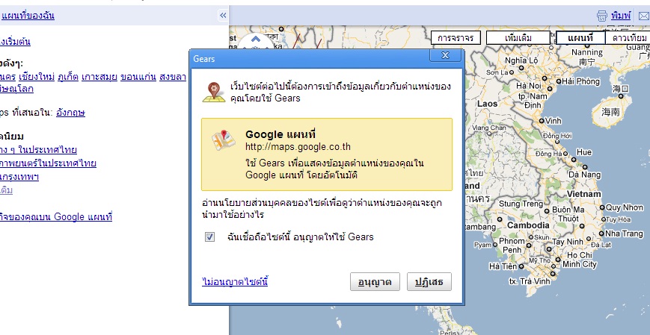Click the Vinh city marker
This screenshot has height=335, width=650.
(x=542, y=121)
